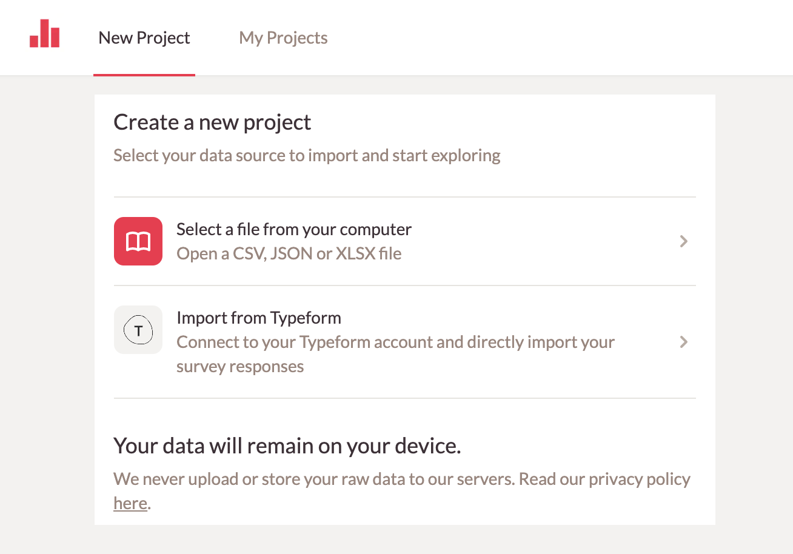Click the arrow beside file selection option
The height and width of the screenshot is (554, 793).
[684, 241]
